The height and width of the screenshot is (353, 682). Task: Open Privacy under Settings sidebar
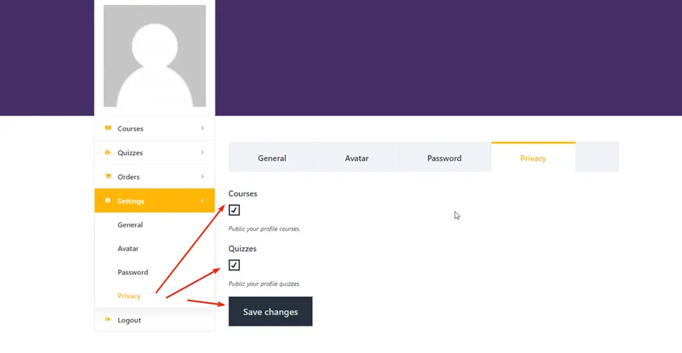pos(129,296)
